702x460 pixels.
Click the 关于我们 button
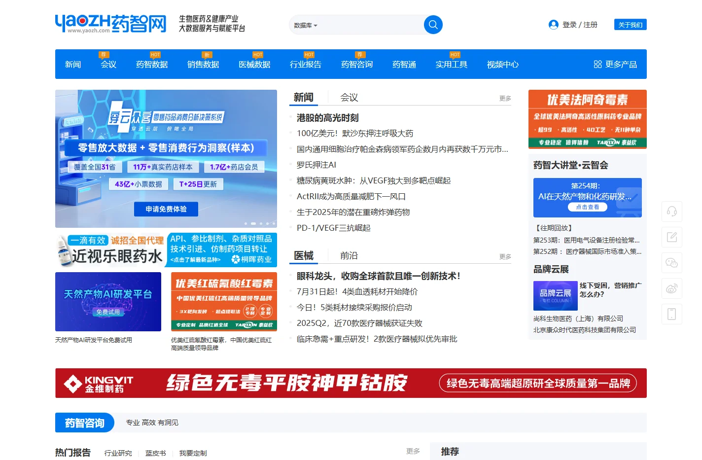point(630,25)
